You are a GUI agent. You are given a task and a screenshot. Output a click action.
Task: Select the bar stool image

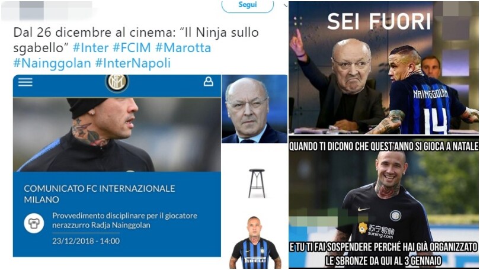click(x=257, y=183)
